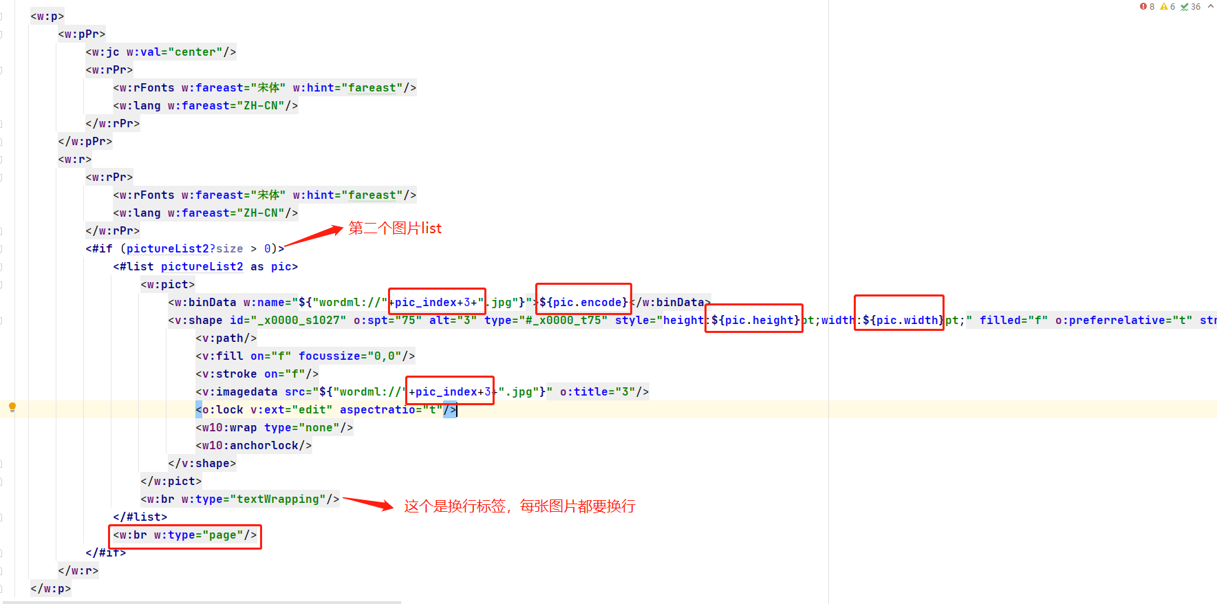Click the ${pic.width} expression
The width and height of the screenshot is (1217, 604).
tap(903, 320)
